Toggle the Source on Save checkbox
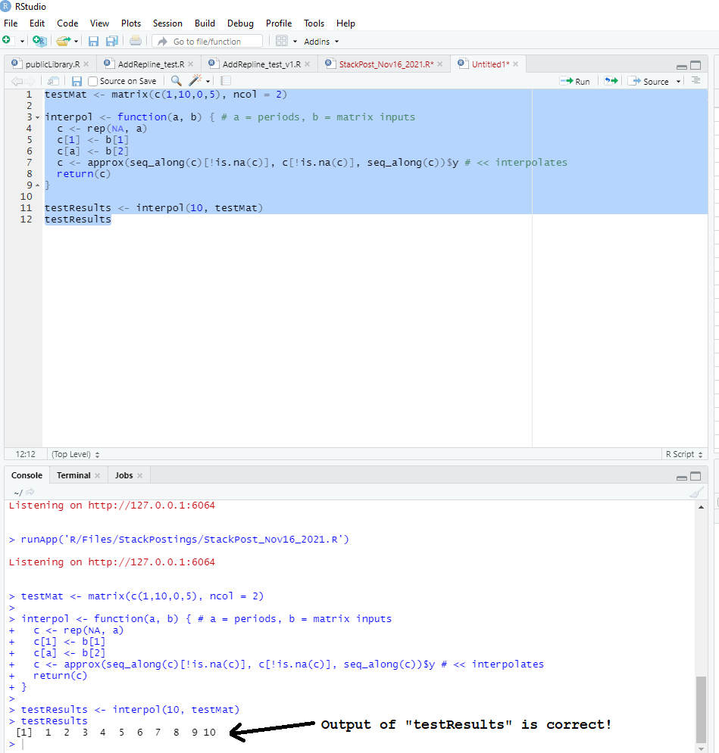 pyautogui.click(x=92, y=81)
